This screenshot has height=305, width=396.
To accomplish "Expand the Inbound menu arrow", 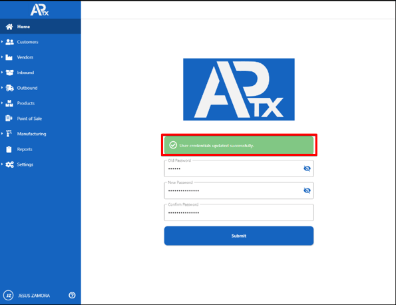I will [x=2, y=73].
